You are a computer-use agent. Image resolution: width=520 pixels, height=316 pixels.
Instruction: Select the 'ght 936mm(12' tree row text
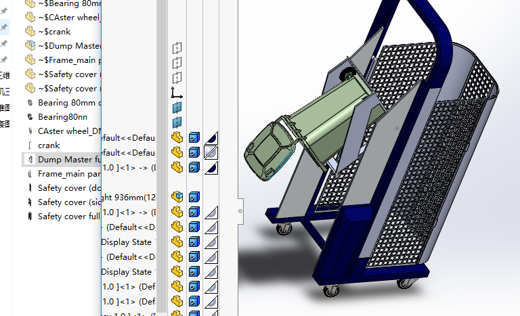[129, 198]
